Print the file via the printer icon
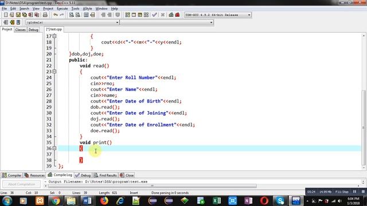This screenshot has width=367, height=206. (45, 15)
